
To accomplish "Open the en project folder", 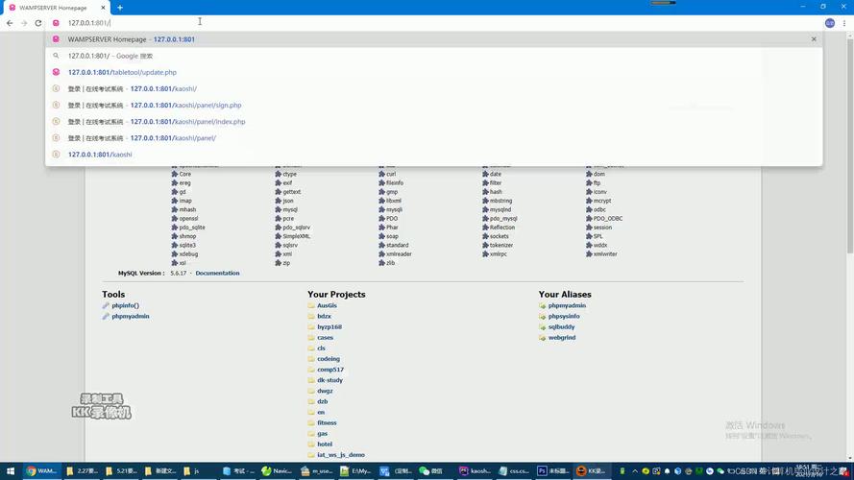I will pos(321,412).
